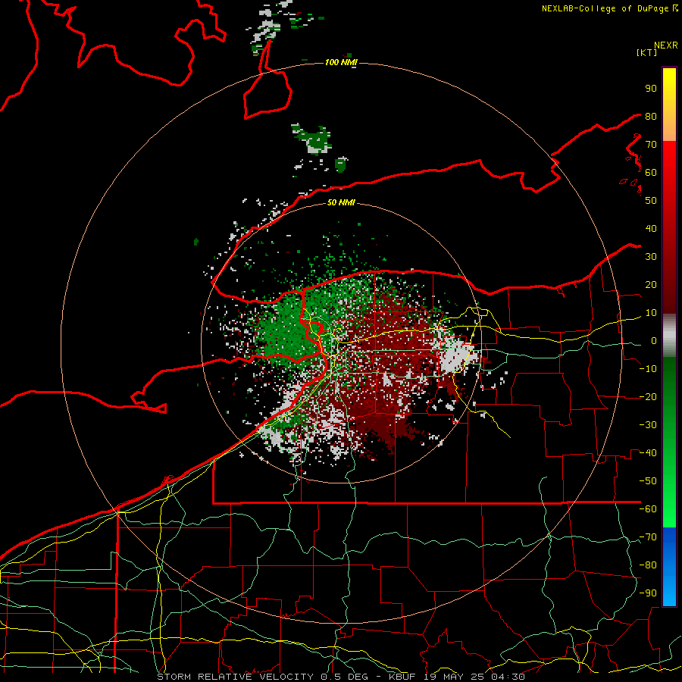Click the gray zero-velocity segment of the color bar
The width and height of the screenshot is (682, 682).
tap(669, 336)
